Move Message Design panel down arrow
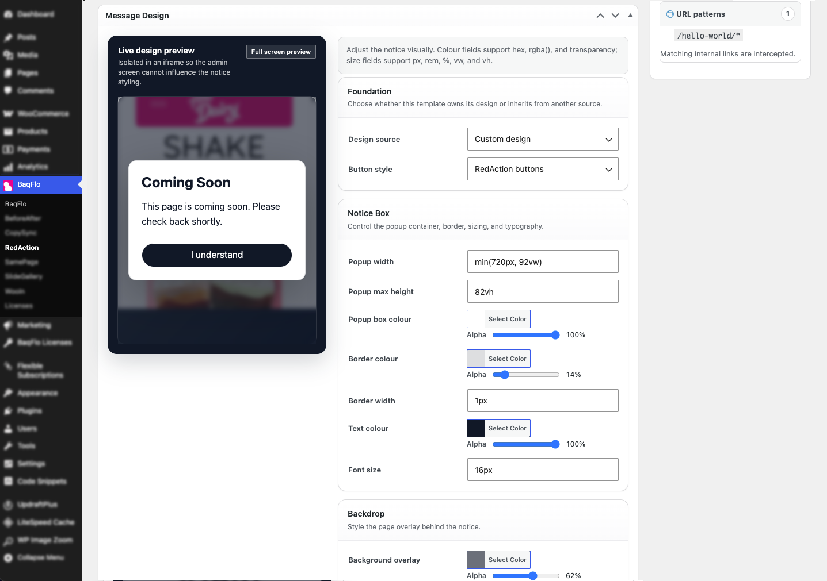827x581 pixels. [615, 16]
